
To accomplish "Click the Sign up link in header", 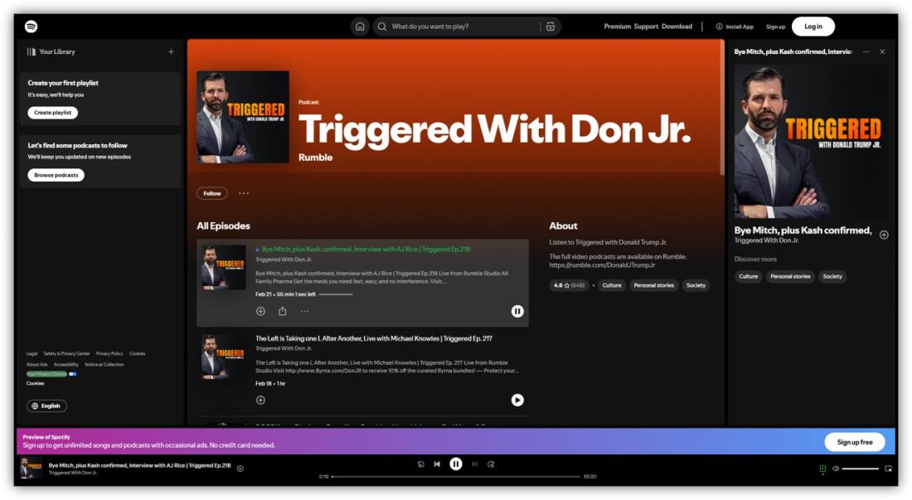I will 775,27.
